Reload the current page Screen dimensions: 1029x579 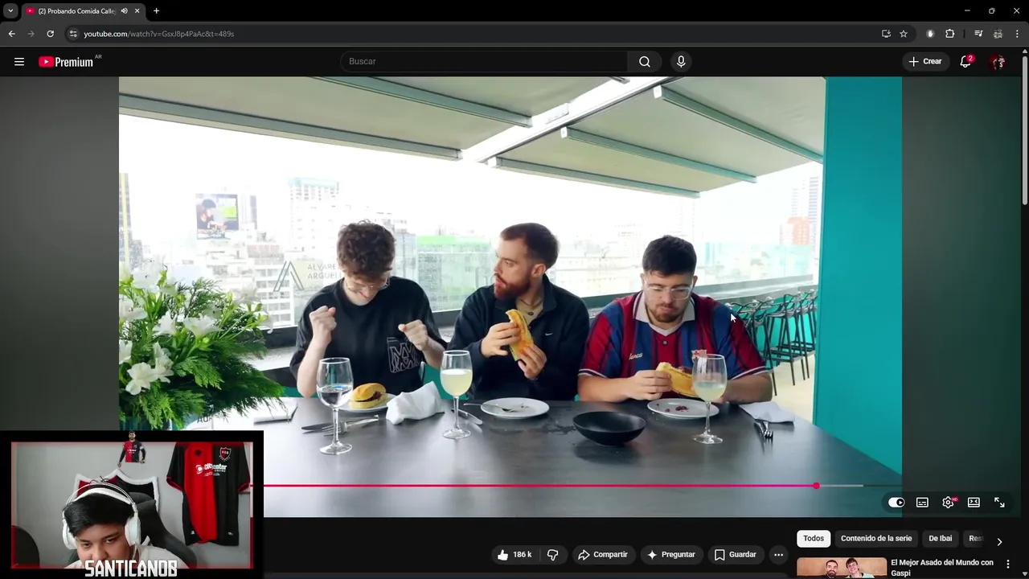pos(50,34)
